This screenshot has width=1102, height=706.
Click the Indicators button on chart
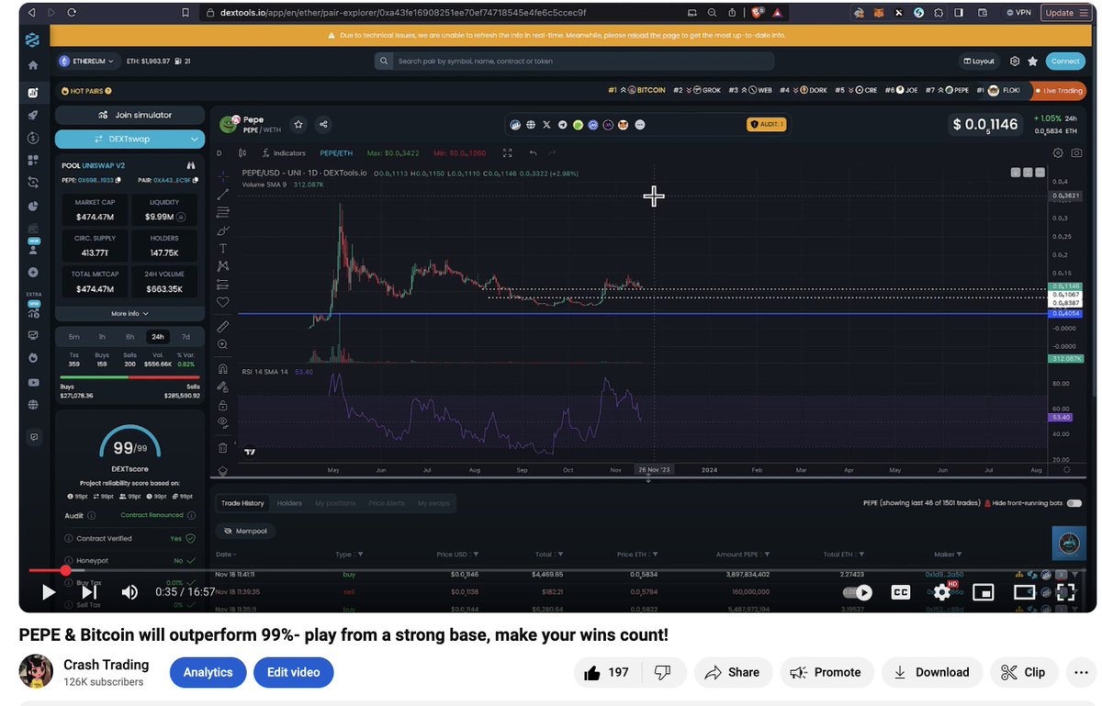point(284,153)
